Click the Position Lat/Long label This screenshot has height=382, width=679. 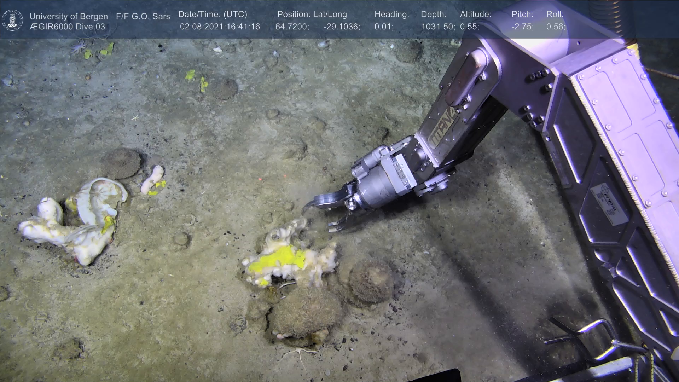(312, 15)
